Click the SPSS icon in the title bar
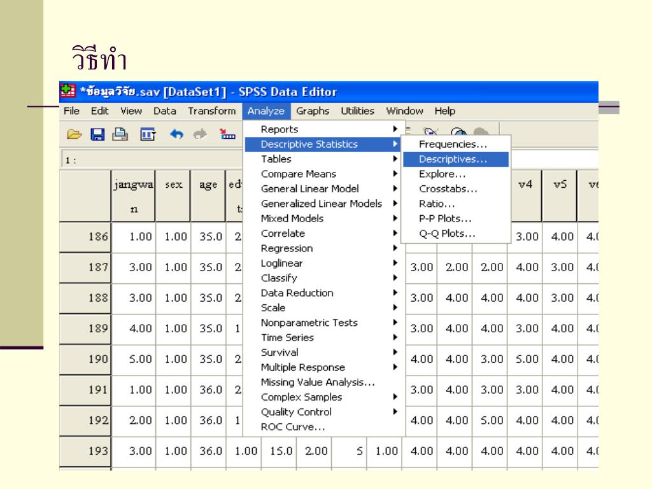 click(x=67, y=90)
